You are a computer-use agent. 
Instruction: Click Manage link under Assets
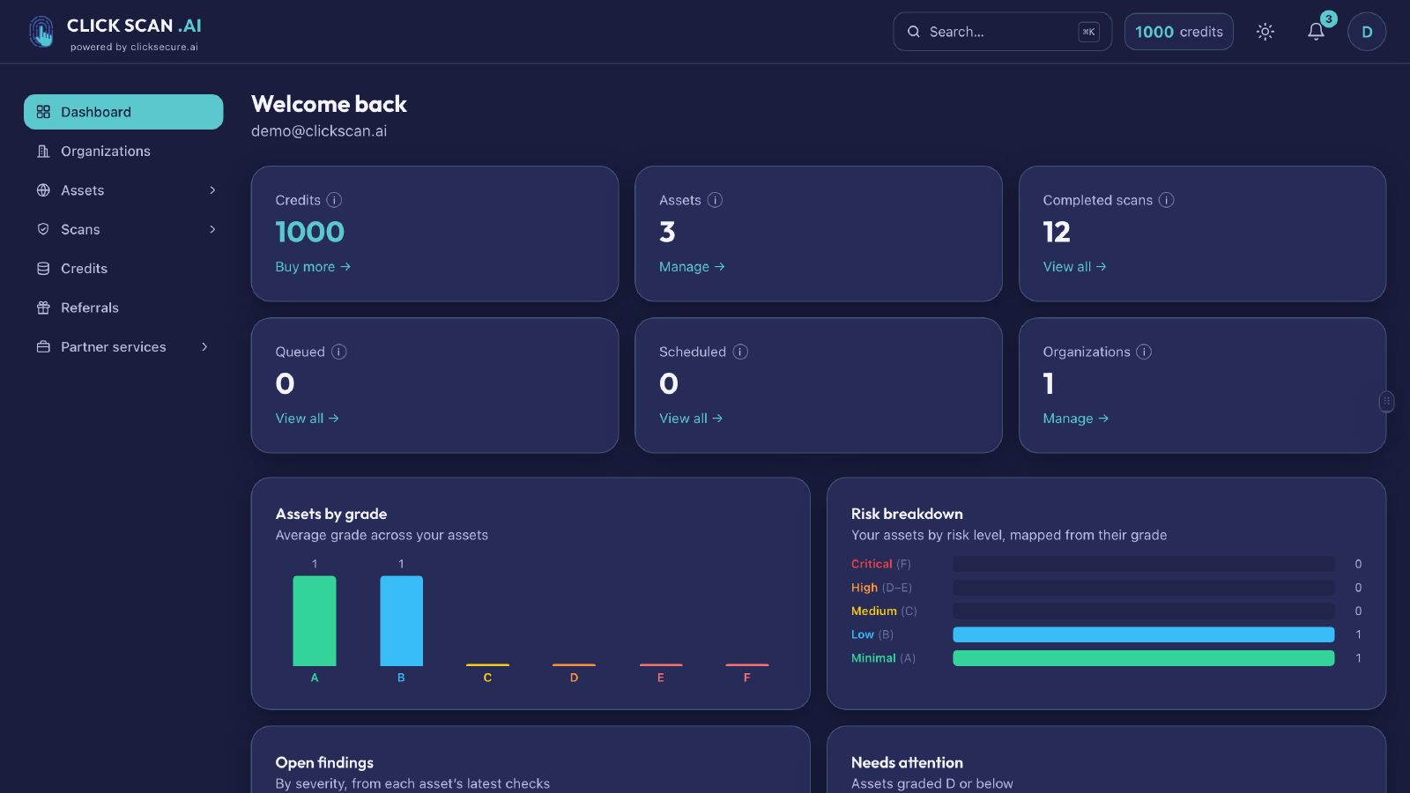point(692,267)
